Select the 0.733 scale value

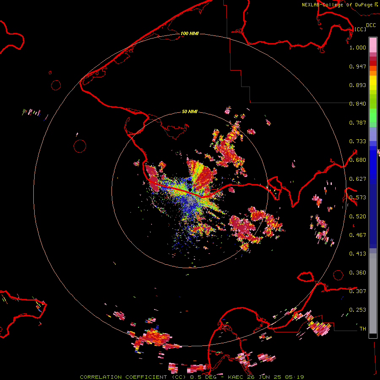click(x=358, y=141)
